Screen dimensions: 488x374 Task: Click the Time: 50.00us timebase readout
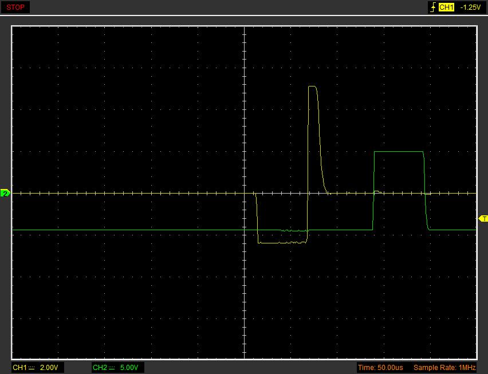point(380,368)
